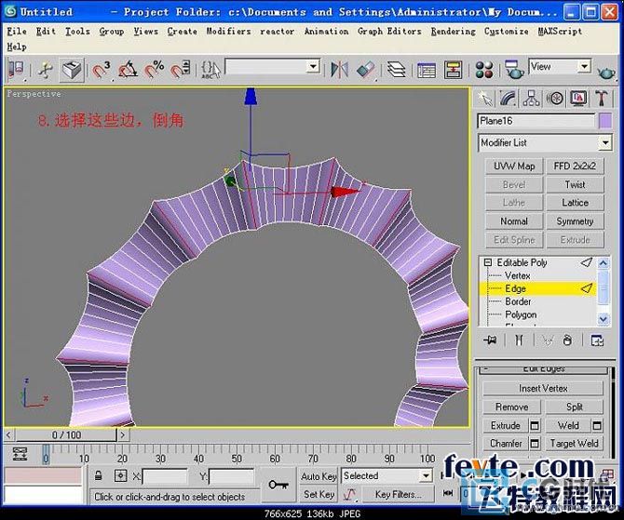Switch to the Display panel tab

tap(578, 99)
